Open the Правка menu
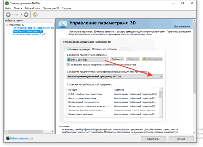Viewport: 203px width, 147px height. [x=18, y=8]
